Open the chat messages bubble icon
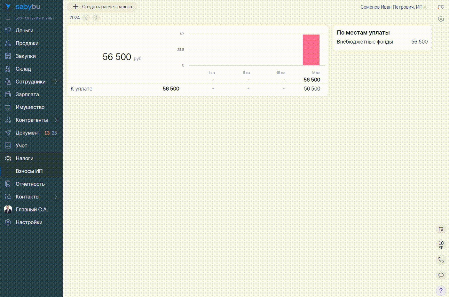This screenshot has height=297, width=449. (x=441, y=275)
